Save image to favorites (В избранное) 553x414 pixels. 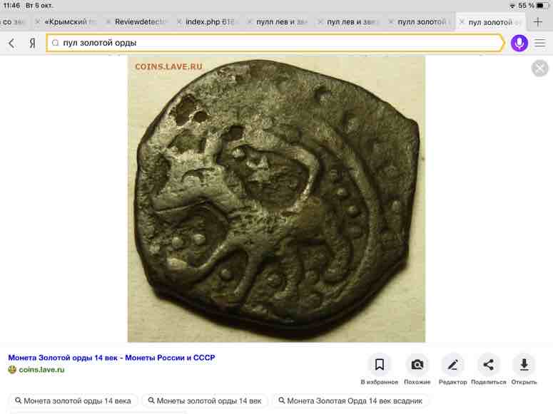pos(379,365)
